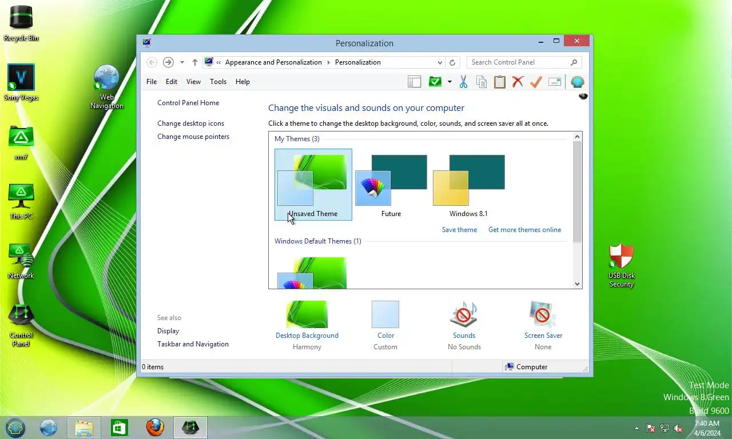The height and width of the screenshot is (439, 732).
Task: Open the Screen Saver settings icon
Action: [x=543, y=315]
